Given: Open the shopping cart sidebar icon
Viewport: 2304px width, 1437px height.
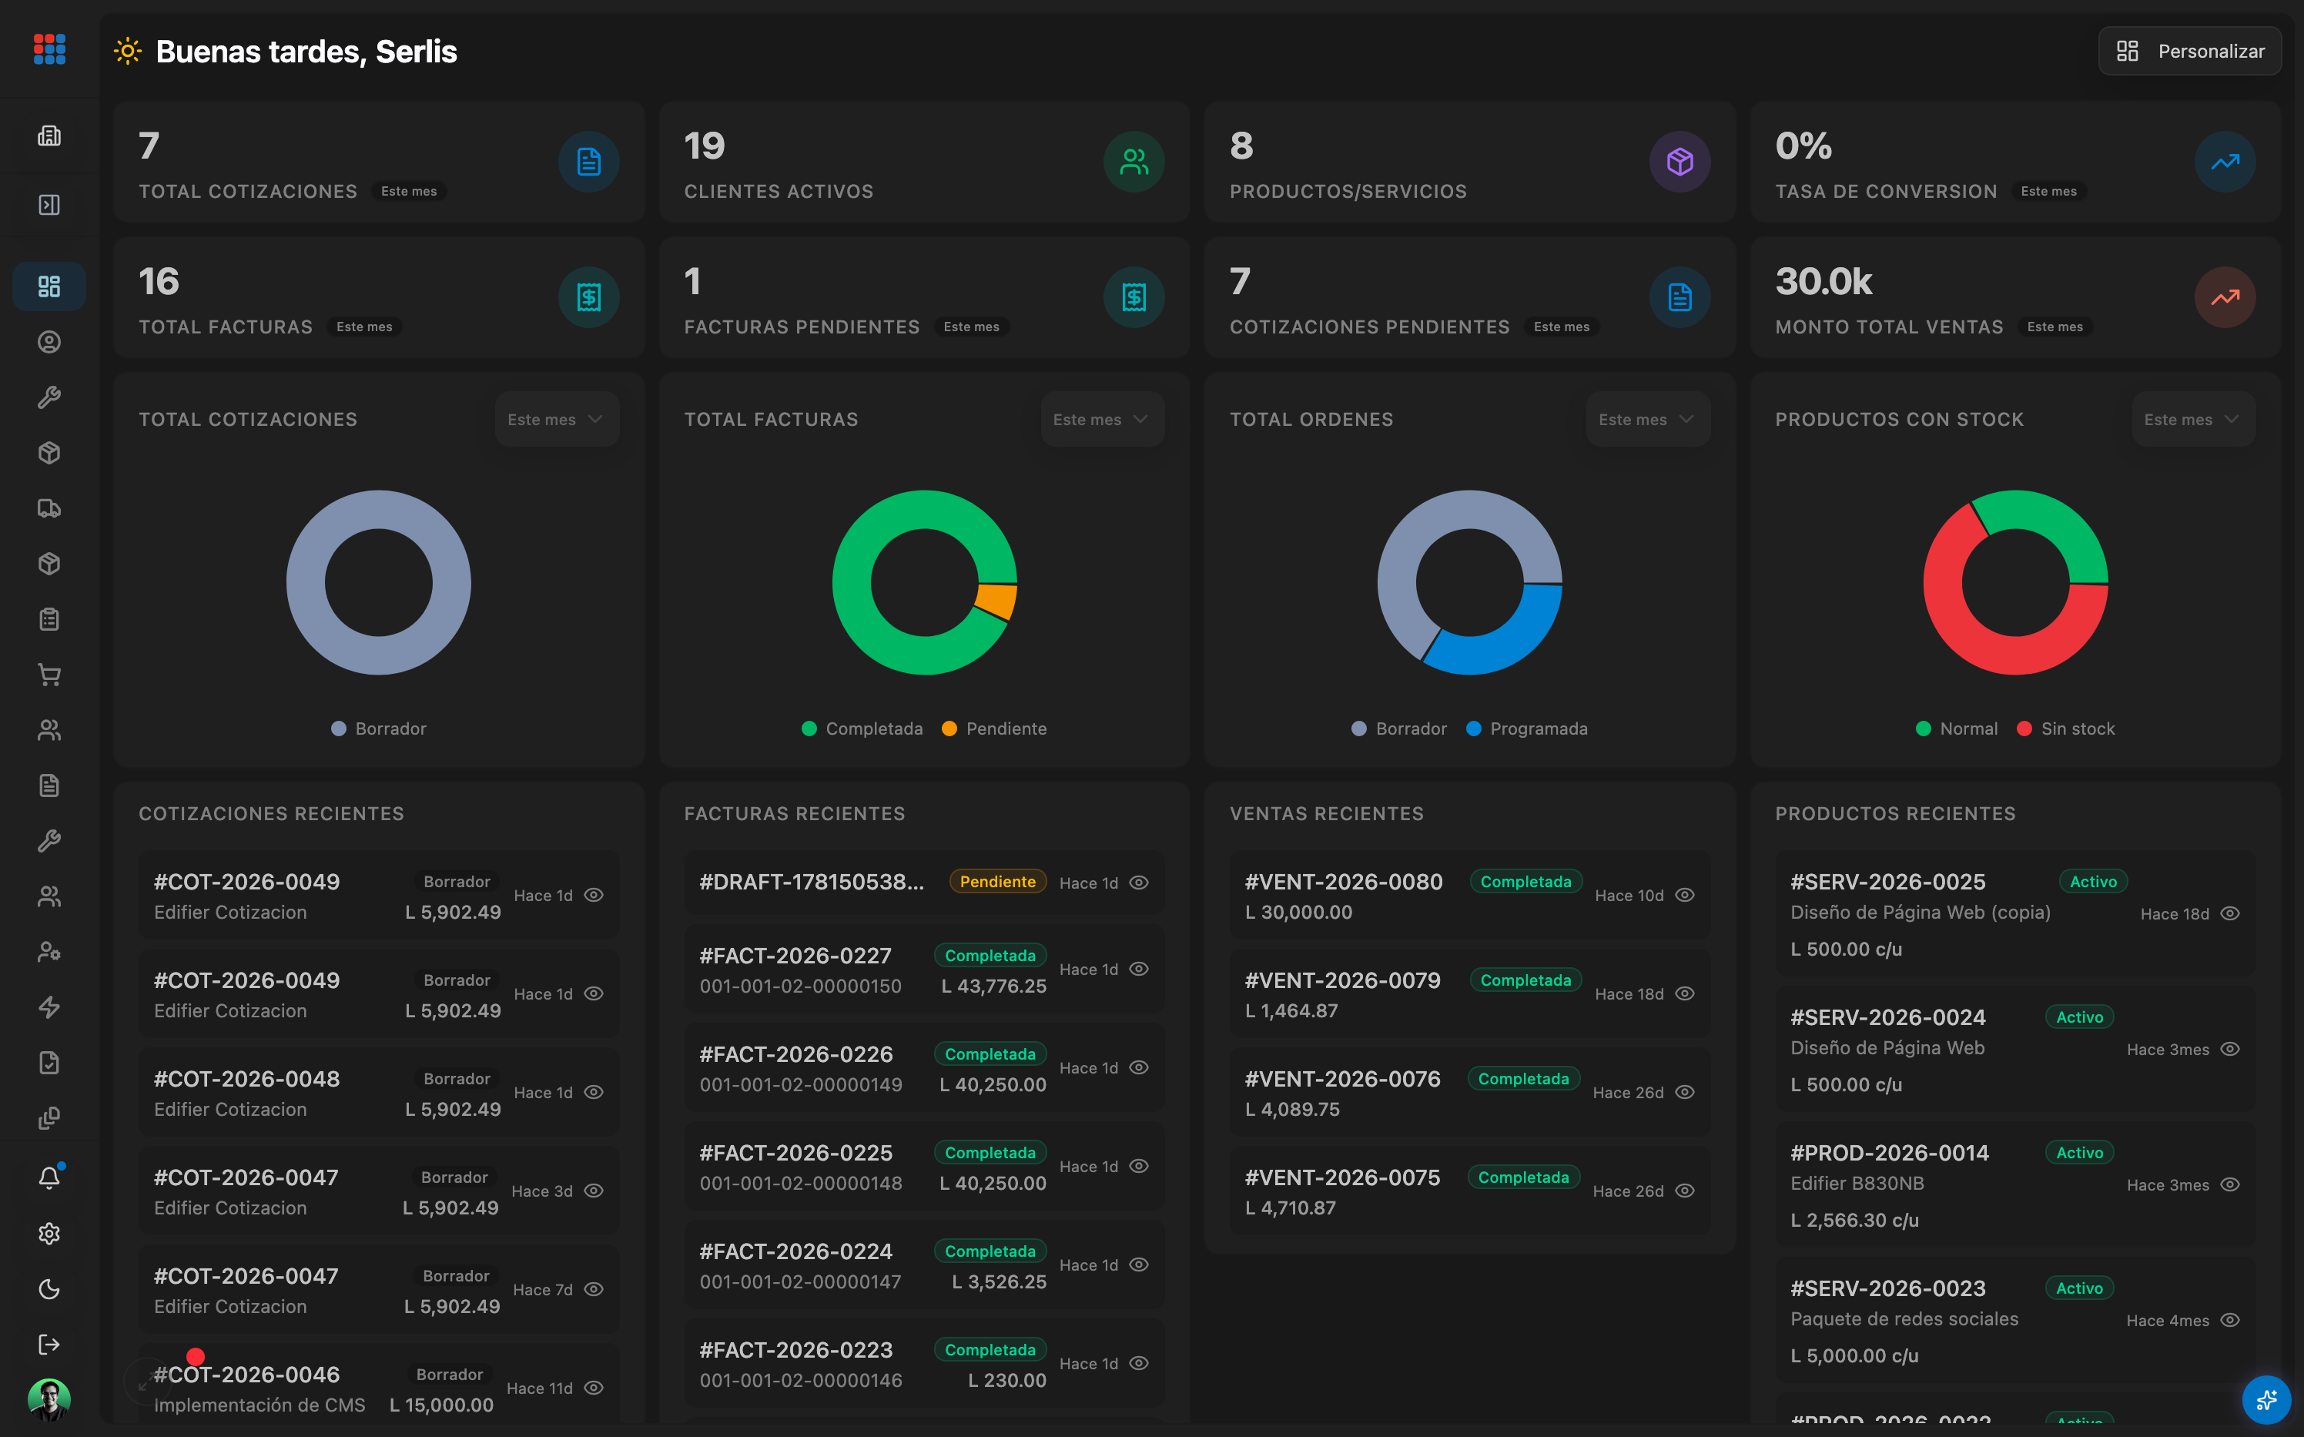Looking at the screenshot, I should pyautogui.click(x=49, y=675).
